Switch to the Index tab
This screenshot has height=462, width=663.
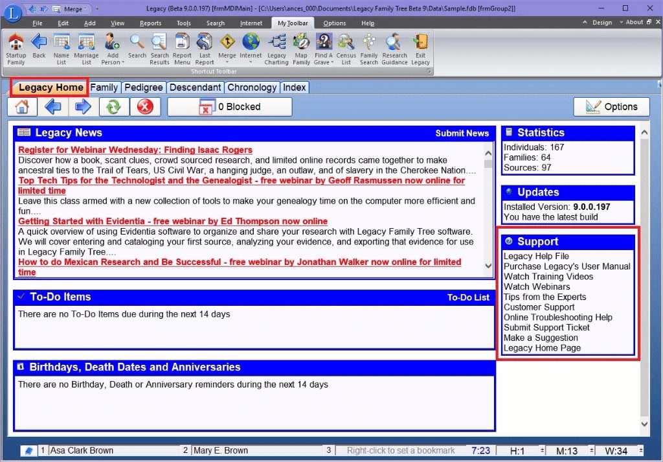click(x=294, y=87)
